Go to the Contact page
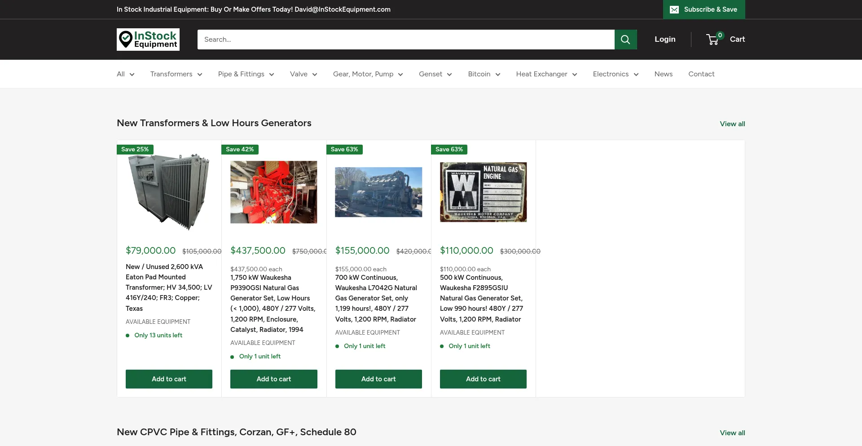The height and width of the screenshot is (446, 862). click(x=701, y=74)
